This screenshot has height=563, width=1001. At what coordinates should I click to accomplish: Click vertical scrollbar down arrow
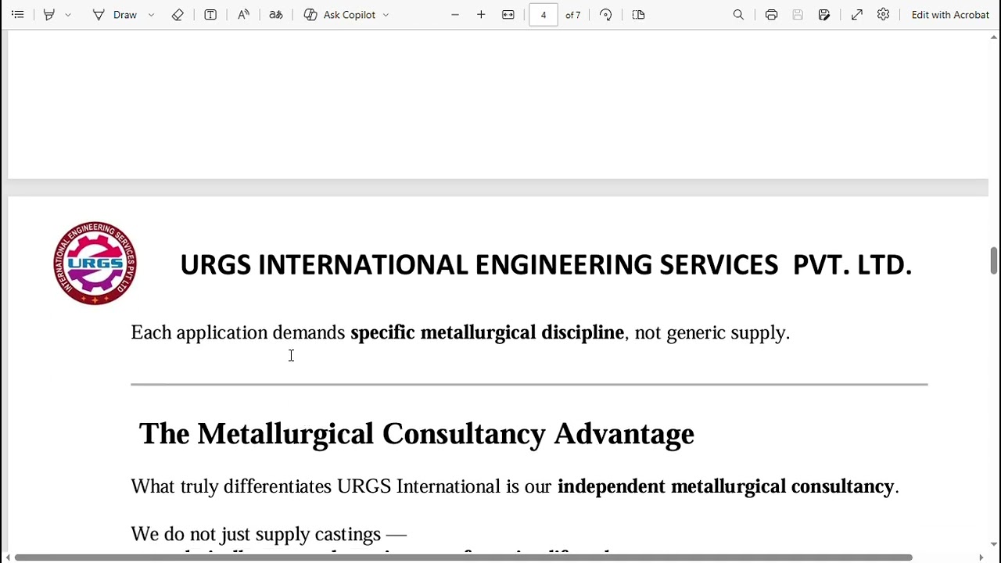pyautogui.click(x=994, y=545)
